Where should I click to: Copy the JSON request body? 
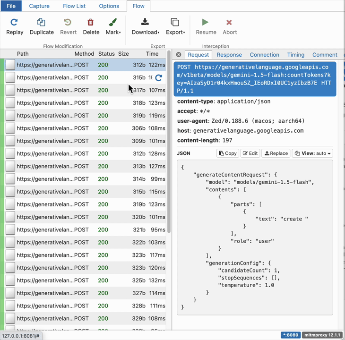click(x=227, y=153)
